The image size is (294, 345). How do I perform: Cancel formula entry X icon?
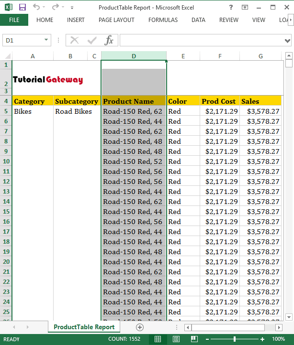(x=74, y=40)
